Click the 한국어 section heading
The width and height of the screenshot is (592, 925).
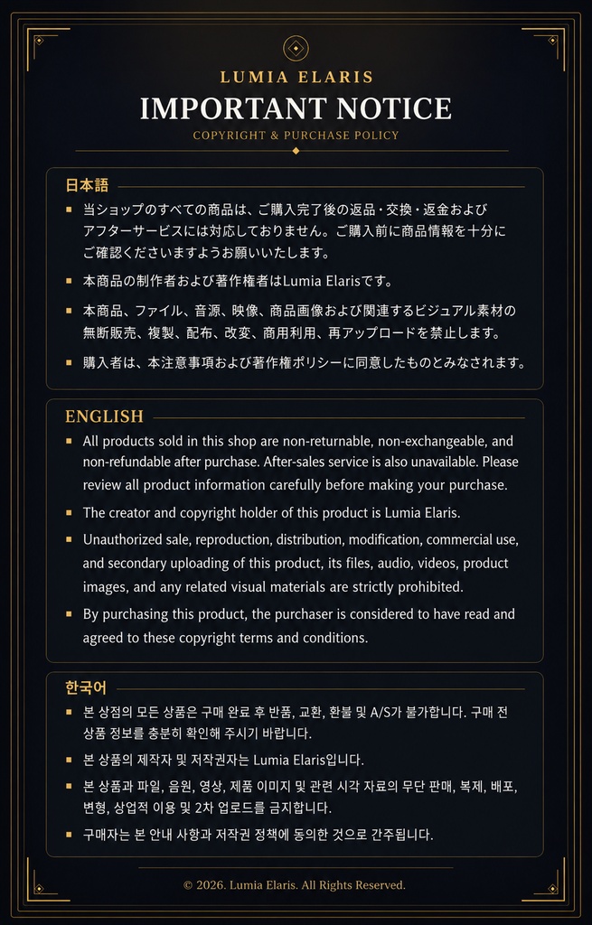86,687
